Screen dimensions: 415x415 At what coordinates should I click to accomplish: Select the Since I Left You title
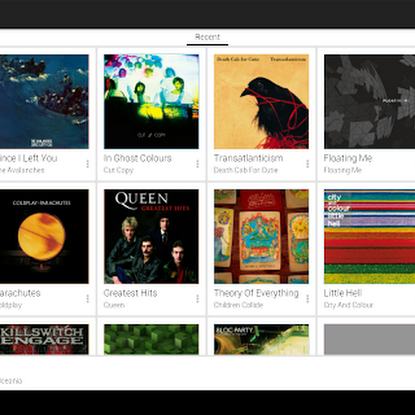pyautogui.click(x=29, y=158)
